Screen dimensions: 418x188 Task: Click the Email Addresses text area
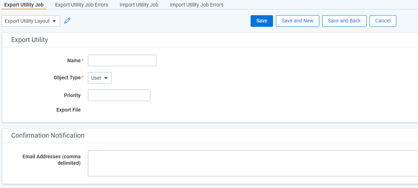coord(253,163)
